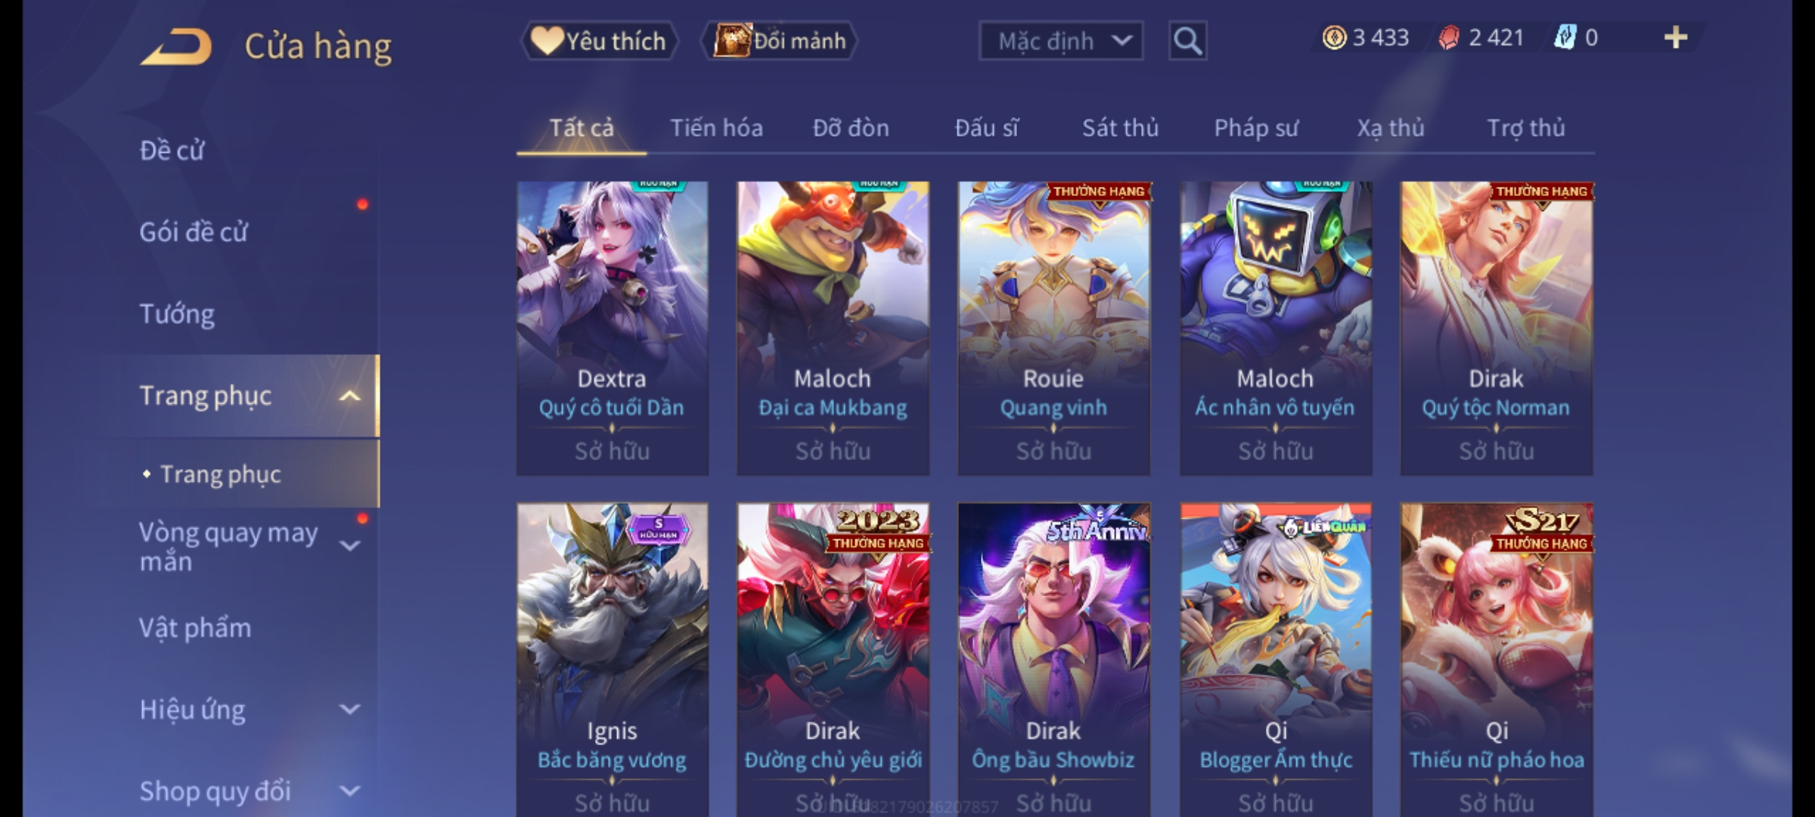
Task: Open the search magnifier icon
Action: click(1187, 41)
